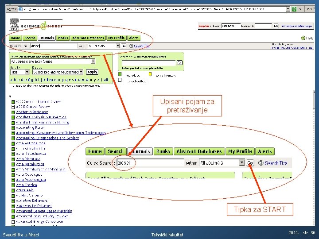Click the white icon beside Advanced Energy Conversion
Viewport: 319px width, 239px height.
coord(13,222)
